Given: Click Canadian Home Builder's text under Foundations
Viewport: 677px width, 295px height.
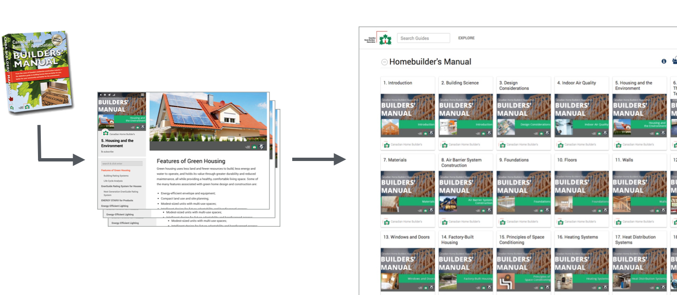Looking at the screenshot, I should (x=522, y=222).
